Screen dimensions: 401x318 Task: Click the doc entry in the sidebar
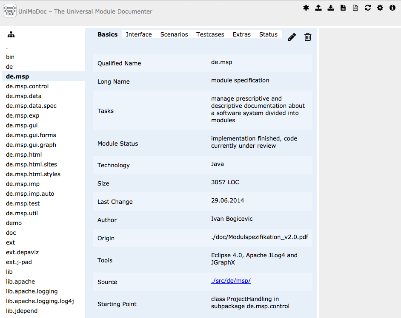click(11, 233)
